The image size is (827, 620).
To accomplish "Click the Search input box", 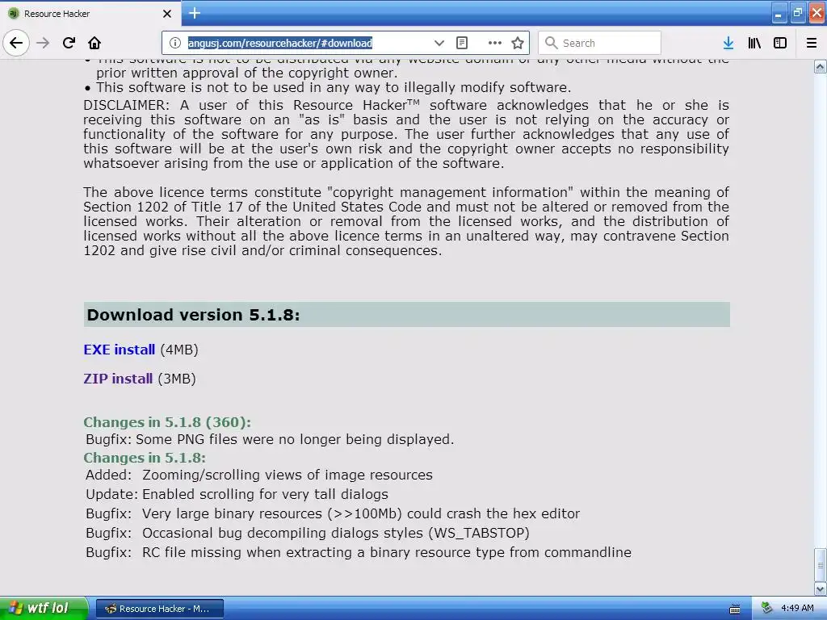I will point(600,43).
